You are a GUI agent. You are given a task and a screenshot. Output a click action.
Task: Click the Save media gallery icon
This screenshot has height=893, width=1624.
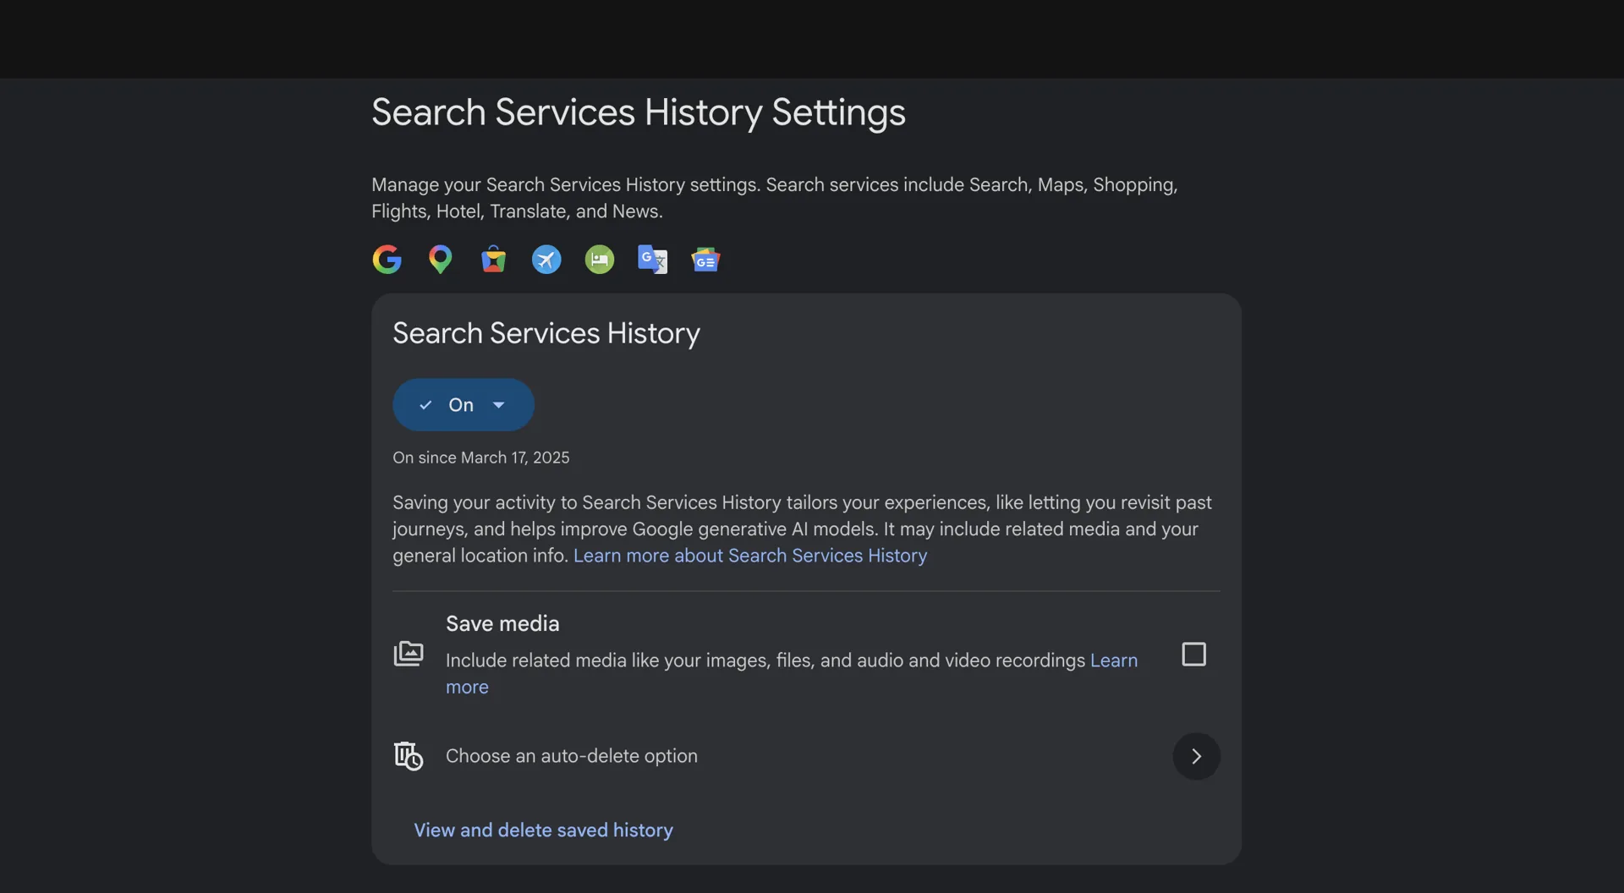pos(409,654)
